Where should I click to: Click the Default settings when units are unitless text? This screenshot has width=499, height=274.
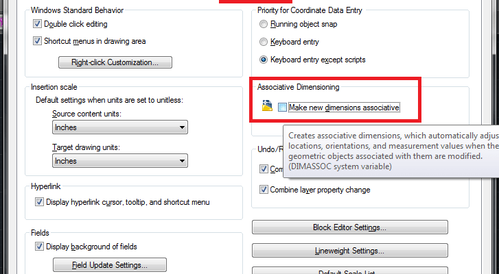tap(113, 101)
